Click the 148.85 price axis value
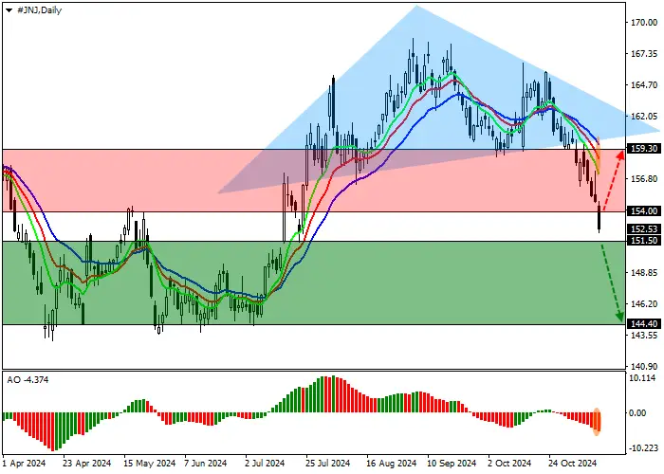Image resolution: width=664 pixels, height=474 pixels. click(644, 273)
